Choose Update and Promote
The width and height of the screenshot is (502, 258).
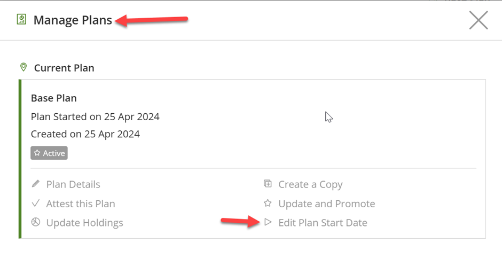tap(326, 204)
